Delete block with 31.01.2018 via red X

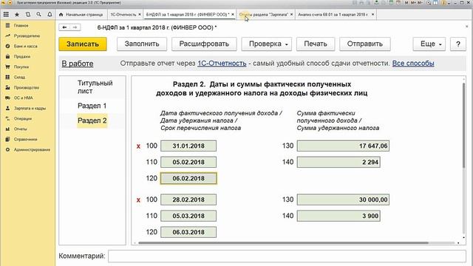pyautogui.click(x=138, y=146)
